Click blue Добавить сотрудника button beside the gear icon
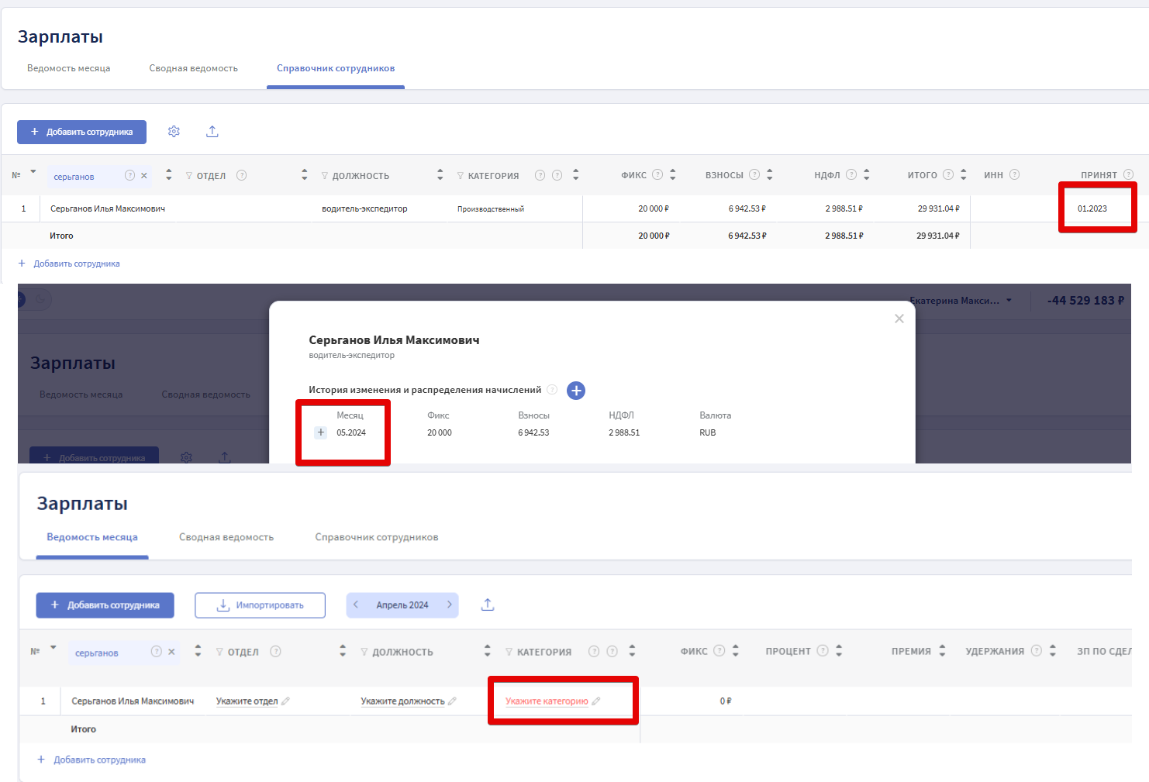This screenshot has width=1149, height=782. tap(81, 132)
